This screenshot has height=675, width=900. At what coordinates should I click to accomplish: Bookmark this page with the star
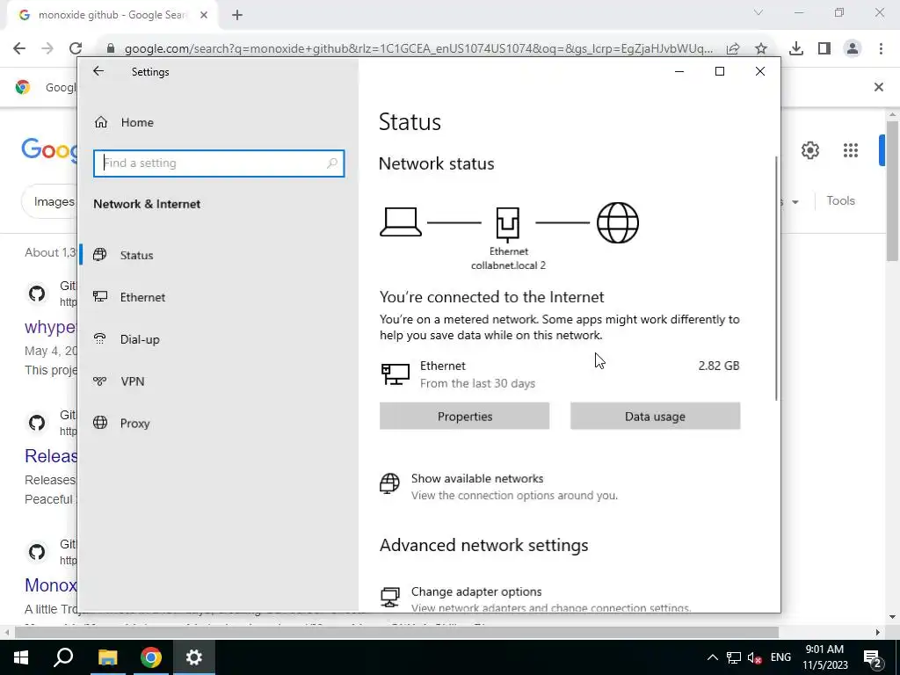click(x=761, y=49)
